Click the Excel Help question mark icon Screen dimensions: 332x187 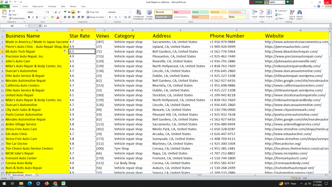(319, 6)
